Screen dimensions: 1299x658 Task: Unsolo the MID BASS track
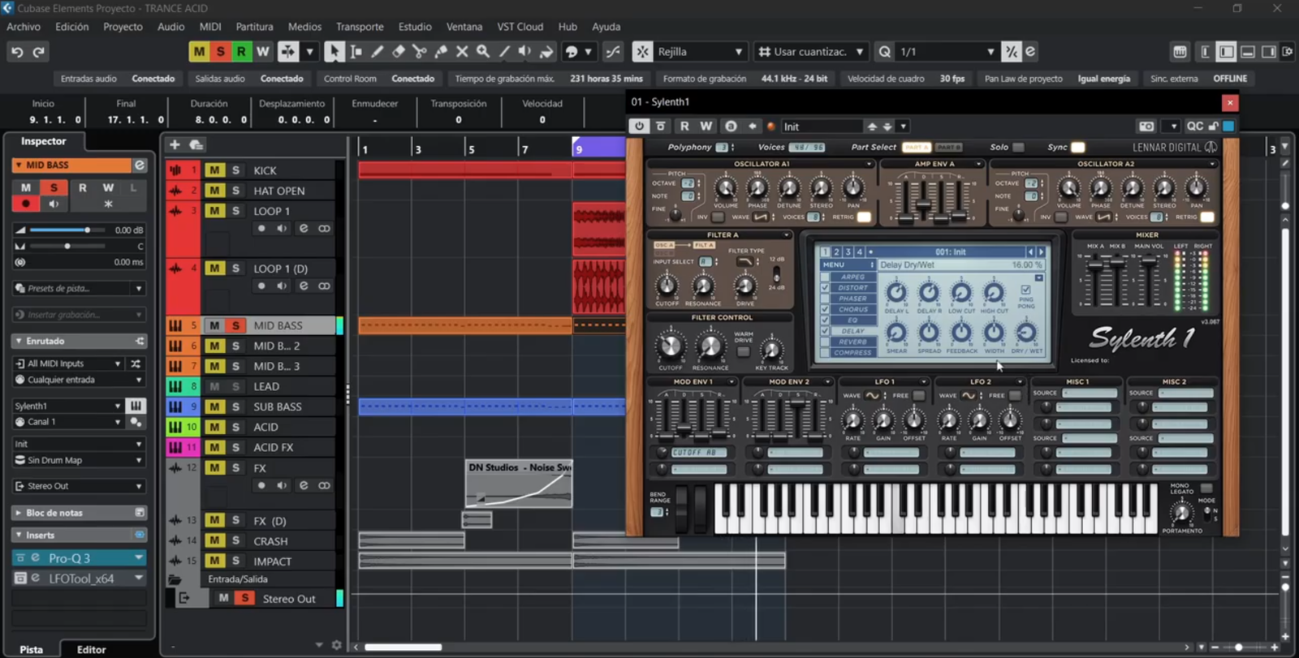[235, 325]
